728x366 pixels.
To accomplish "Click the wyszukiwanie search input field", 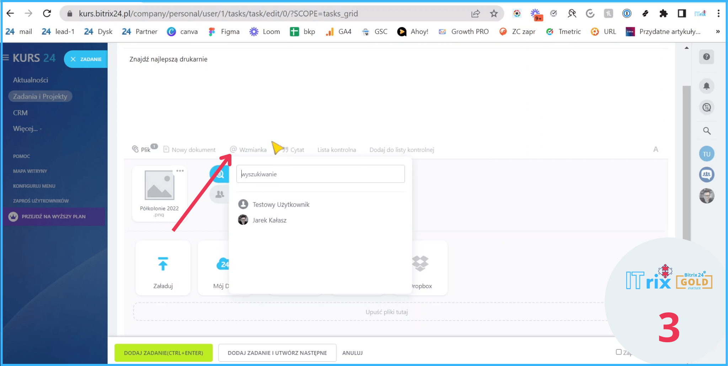I will (x=320, y=174).
